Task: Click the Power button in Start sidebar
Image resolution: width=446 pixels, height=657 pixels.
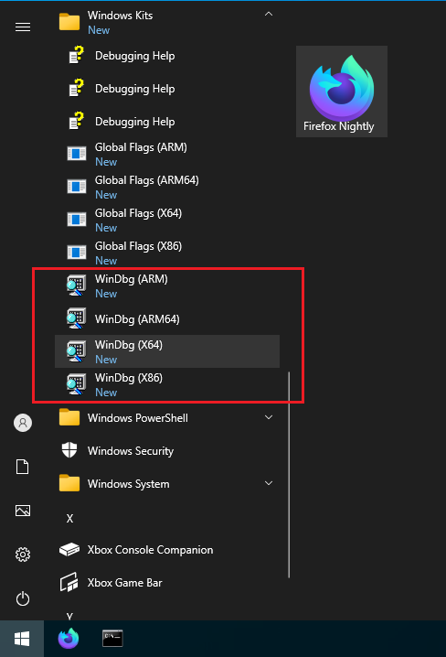Action: (23, 598)
